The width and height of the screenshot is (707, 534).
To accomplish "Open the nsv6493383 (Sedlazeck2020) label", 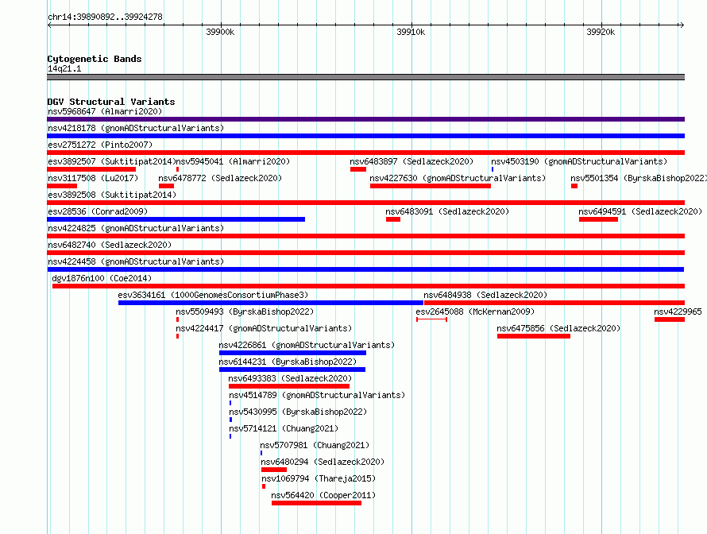I will [290, 378].
